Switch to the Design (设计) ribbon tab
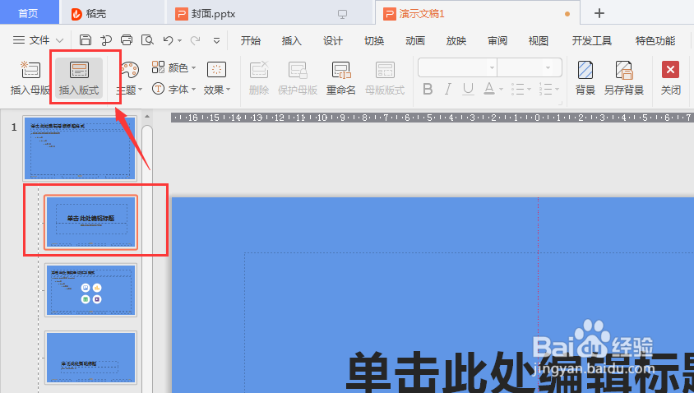694x393 pixels. click(x=333, y=41)
